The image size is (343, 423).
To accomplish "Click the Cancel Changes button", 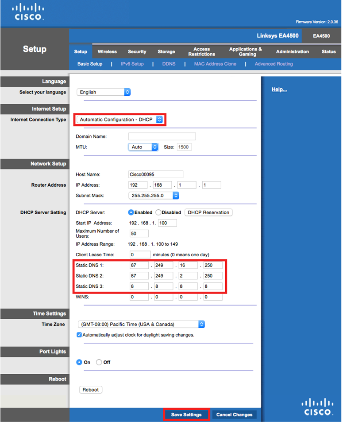I will tap(235, 415).
